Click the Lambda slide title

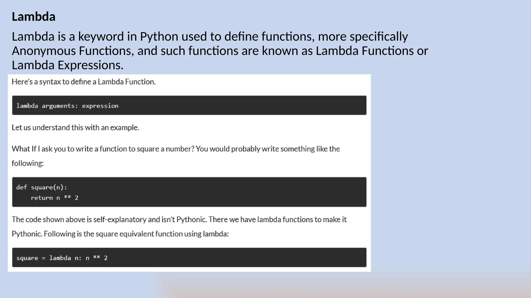coord(33,17)
